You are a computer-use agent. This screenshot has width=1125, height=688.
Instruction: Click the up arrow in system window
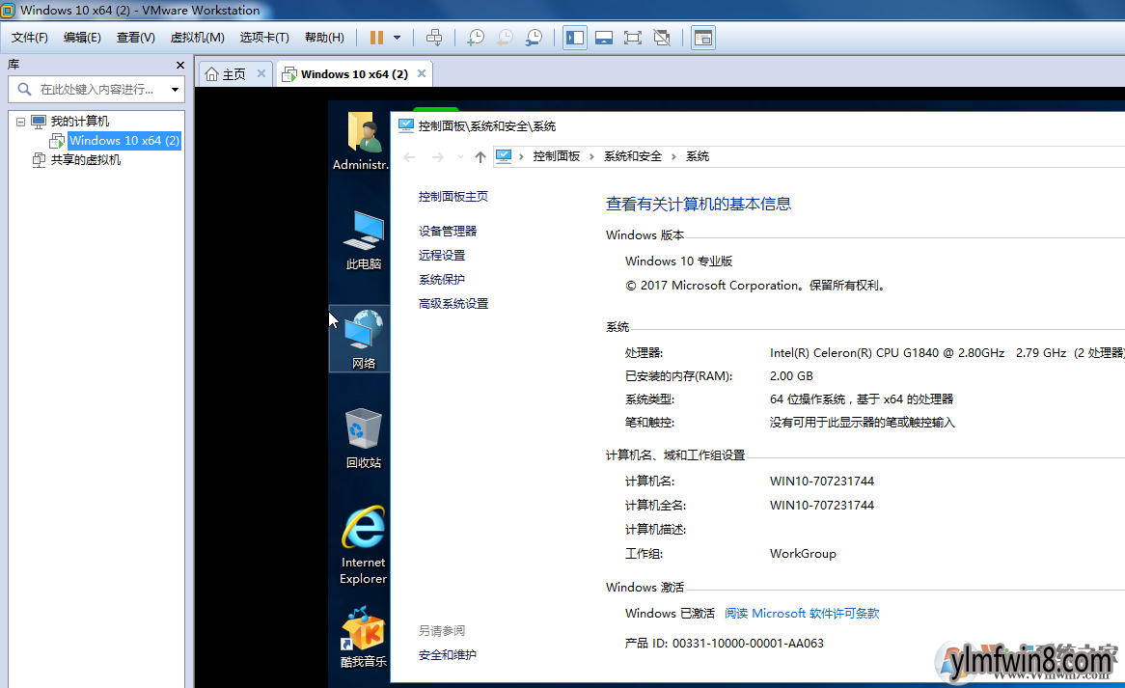click(x=480, y=156)
